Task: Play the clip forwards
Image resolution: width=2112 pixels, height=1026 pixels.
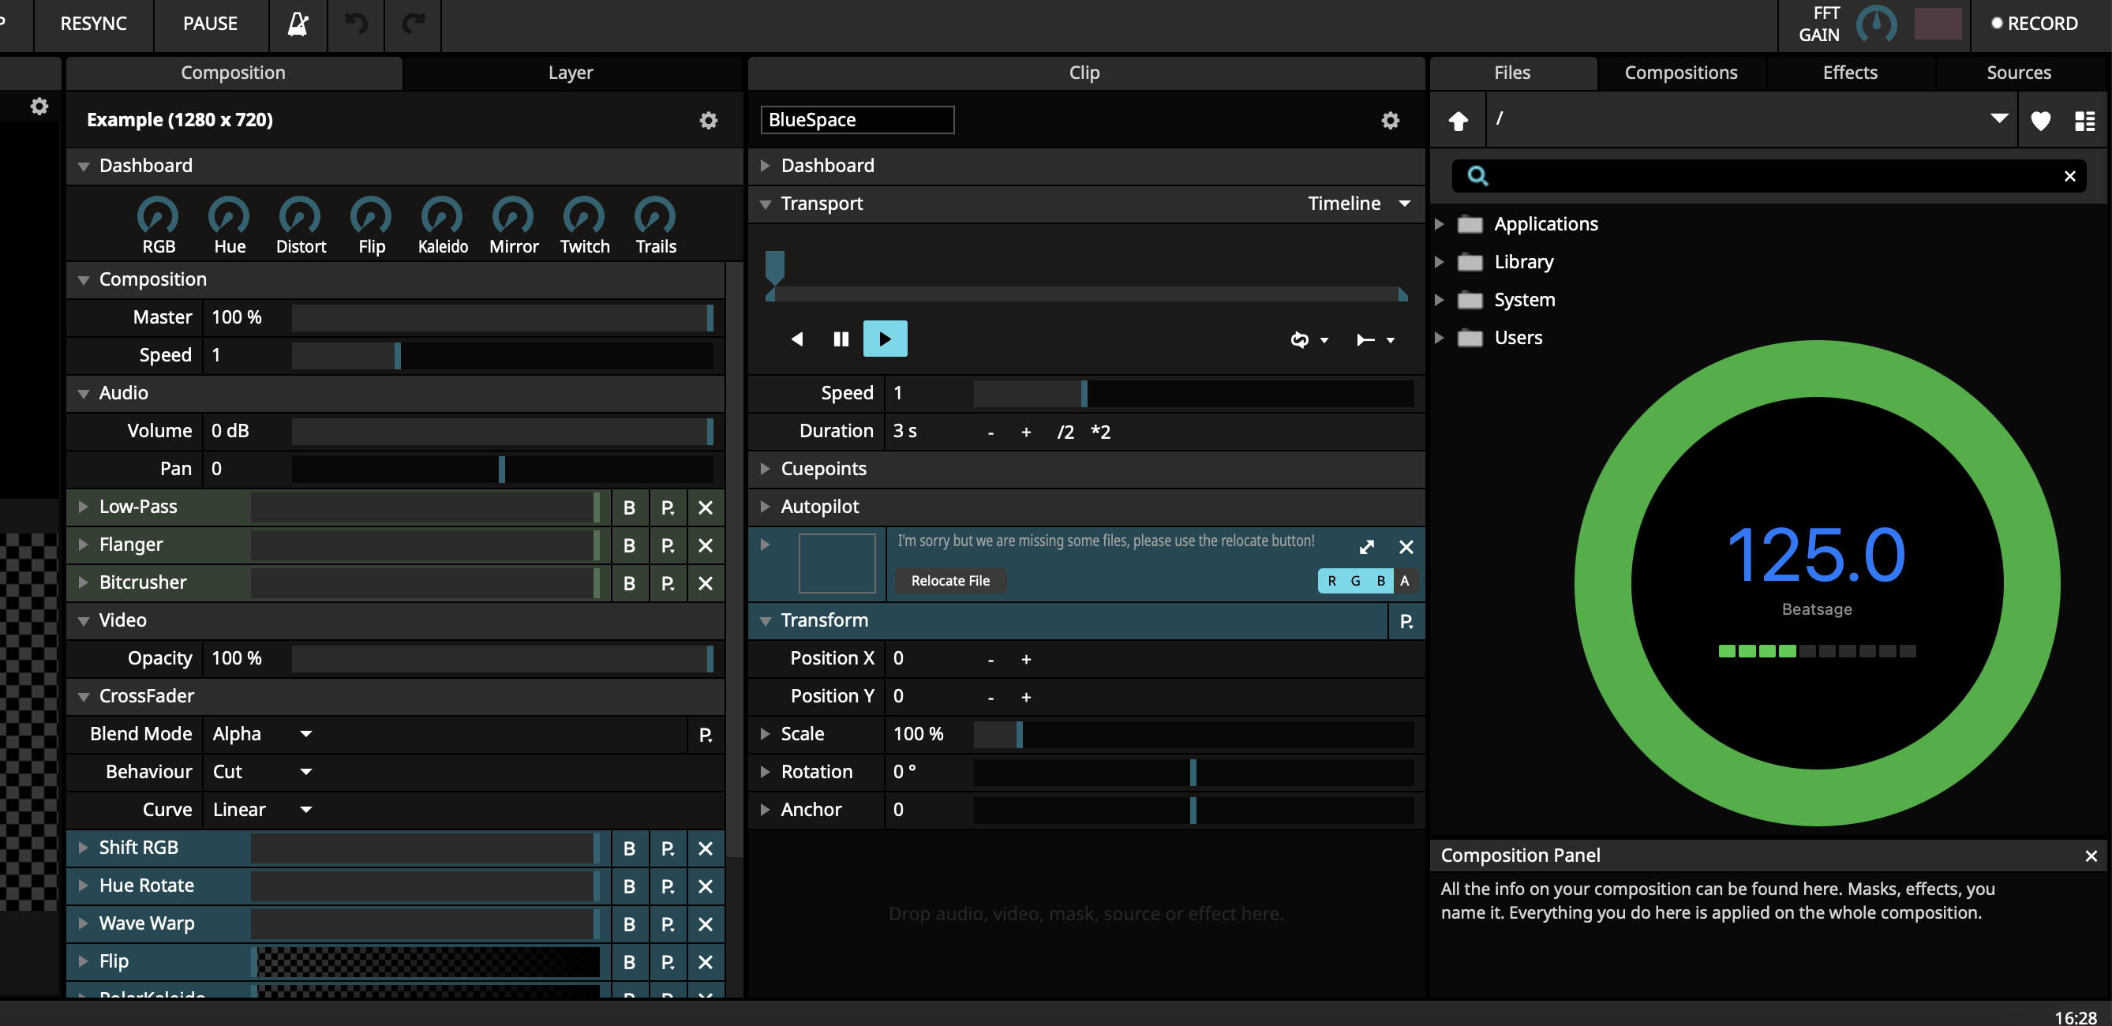Action: point(886,339)
